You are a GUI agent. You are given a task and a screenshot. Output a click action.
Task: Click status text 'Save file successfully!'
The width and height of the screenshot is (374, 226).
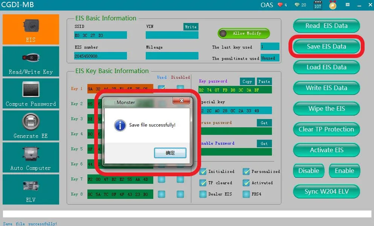point(30,224)
